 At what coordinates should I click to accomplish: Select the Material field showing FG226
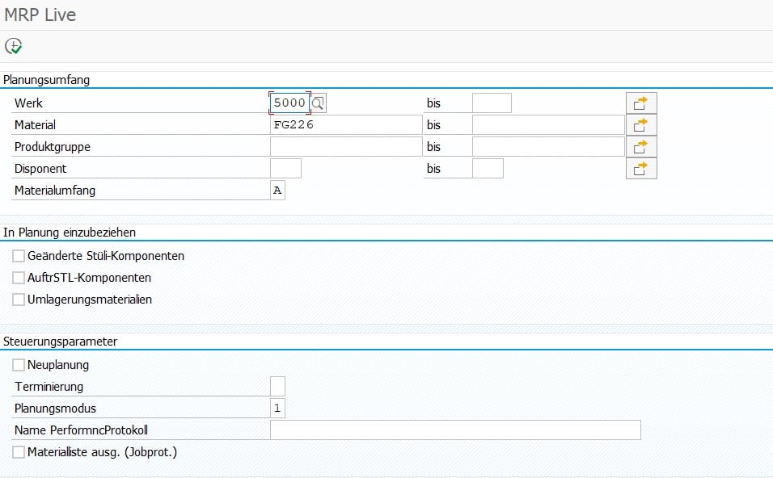click(340, 124)
